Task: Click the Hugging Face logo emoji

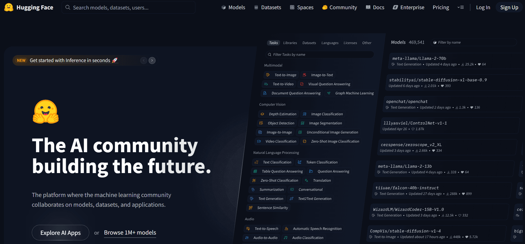Action: coord(9,8)
